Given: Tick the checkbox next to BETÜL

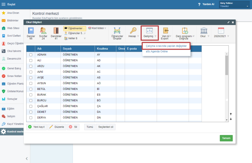Looking at the screenshot, I should 31,89.
